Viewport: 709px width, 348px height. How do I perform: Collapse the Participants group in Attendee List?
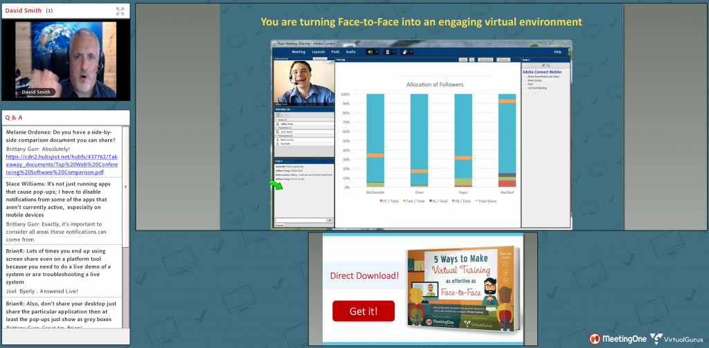point(276,136)
